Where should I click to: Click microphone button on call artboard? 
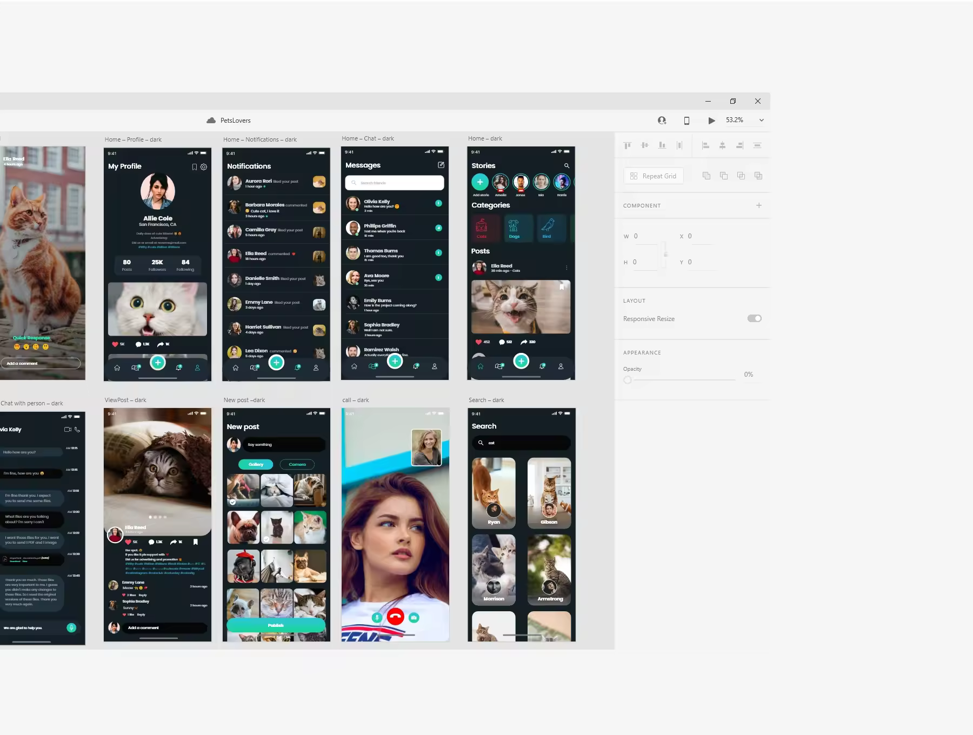coord(377,617)
